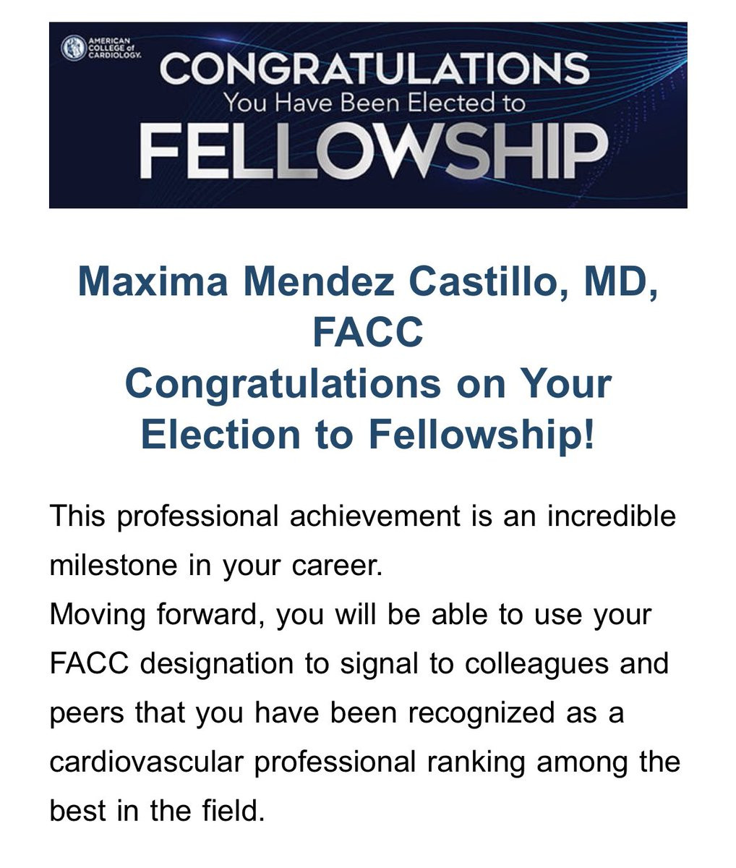The image size is (736, 868).
Task: Click 'AMERICAN COLLEGE of CARDIOLOGY' logo text
Action: [x=114, y=48]
